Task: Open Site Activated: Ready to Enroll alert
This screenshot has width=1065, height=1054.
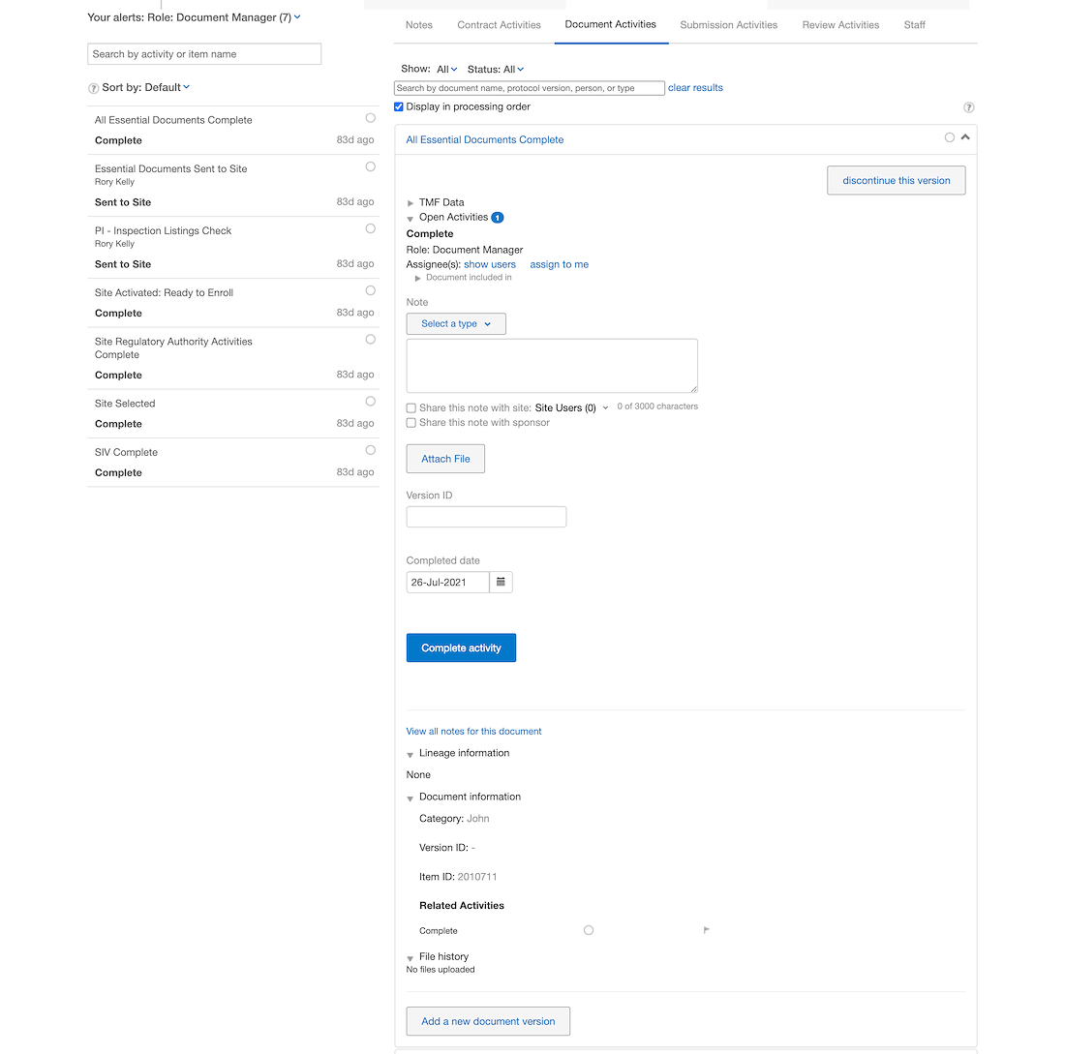Action: (233, 303)
